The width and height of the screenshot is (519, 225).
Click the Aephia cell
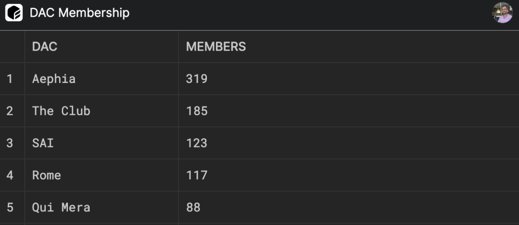pos(54,79)
